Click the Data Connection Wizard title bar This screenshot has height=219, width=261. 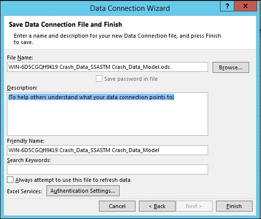click(x=130, y=8)
